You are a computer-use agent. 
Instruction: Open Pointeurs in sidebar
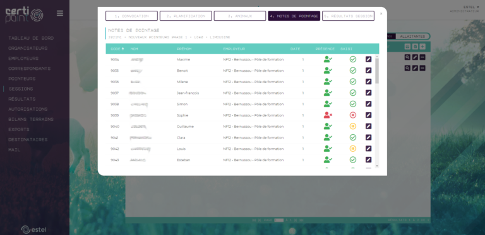[22, 79]
